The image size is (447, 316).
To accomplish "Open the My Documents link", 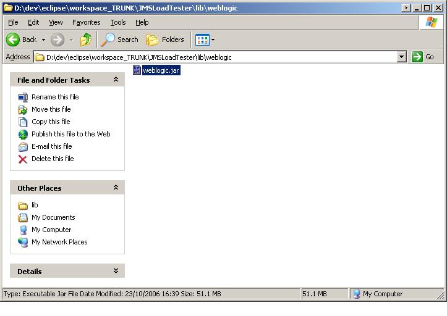I will coord(53,217).
